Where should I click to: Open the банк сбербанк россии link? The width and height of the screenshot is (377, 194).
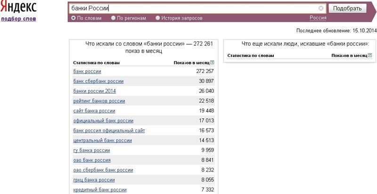pyautogui.click(x=98, y=81)
